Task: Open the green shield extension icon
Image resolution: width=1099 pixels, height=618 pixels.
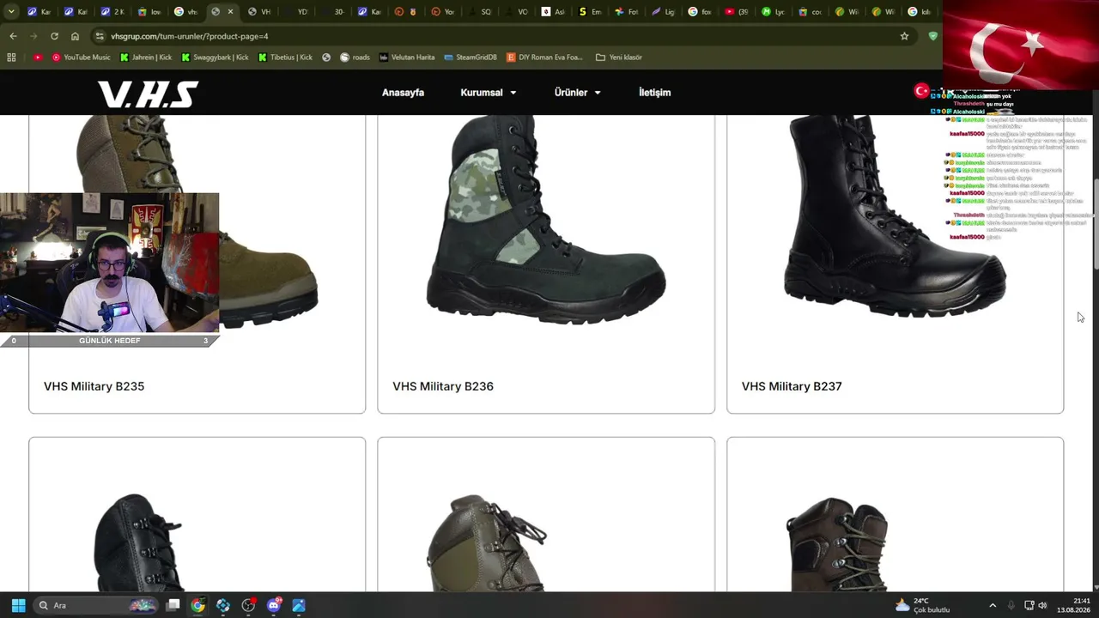Action: coord(933,36)
